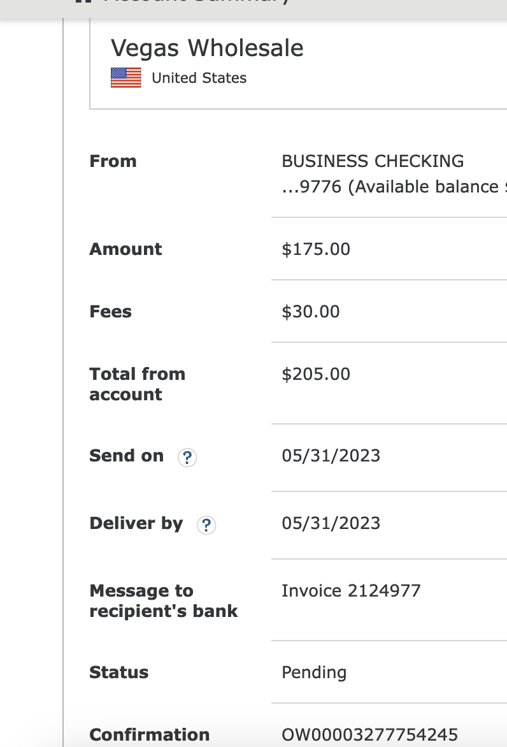Click the Total from account label

[x=138, y=384]
